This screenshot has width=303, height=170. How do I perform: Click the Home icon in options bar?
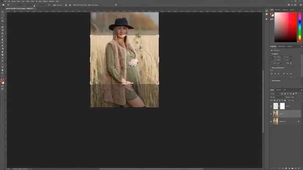click(x=3, y=5)
